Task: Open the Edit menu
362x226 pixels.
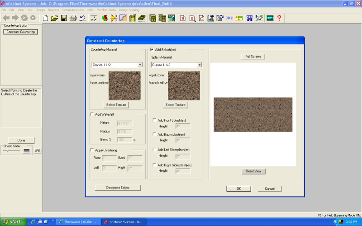Action: point(12,10)
